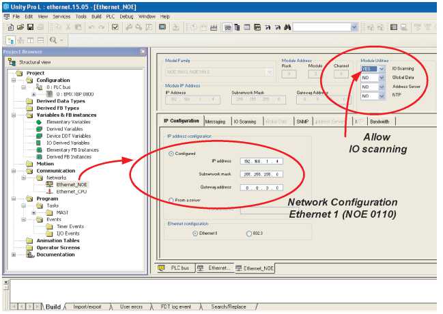Open the Import/export output tab
This screenshot has height=314, width=443.
[87, 306]
